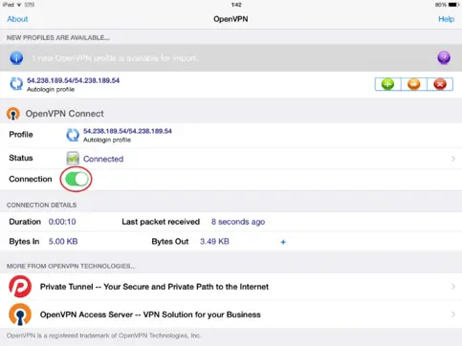
Task: Click the autologin profile icon in new profiles row
Action: tap(16, 84)
